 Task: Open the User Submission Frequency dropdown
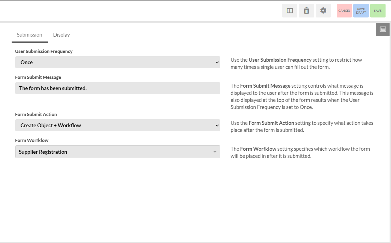point(117,62)
